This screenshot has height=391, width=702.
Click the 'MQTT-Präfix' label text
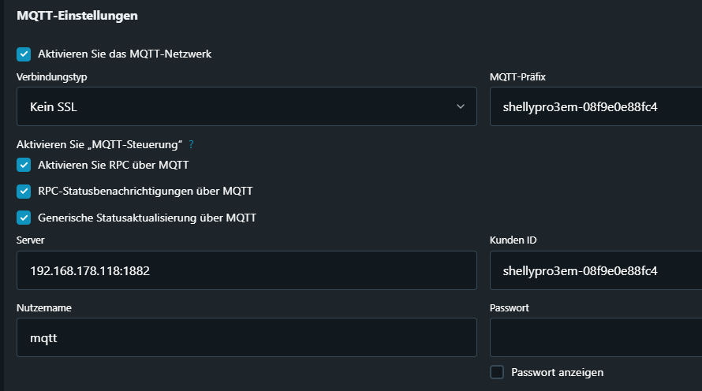(517, 76)
